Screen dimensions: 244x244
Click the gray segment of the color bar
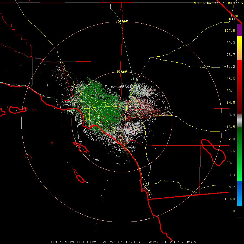tap(239, 121)
